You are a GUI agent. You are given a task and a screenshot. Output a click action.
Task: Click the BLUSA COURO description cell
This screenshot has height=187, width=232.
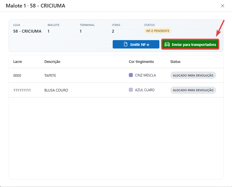tap(56, 90)
